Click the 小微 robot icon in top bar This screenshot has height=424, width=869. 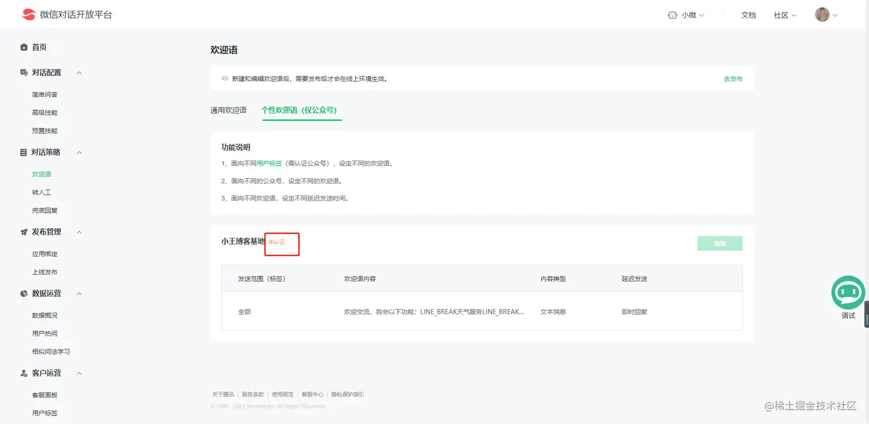(672, 14)
